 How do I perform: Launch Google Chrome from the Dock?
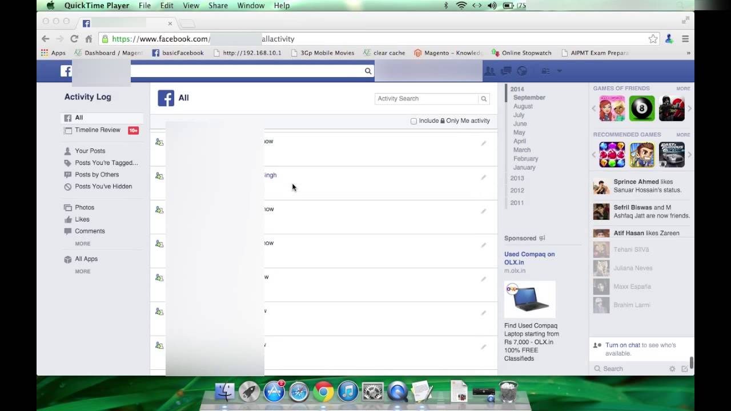(x=323, y=392)
